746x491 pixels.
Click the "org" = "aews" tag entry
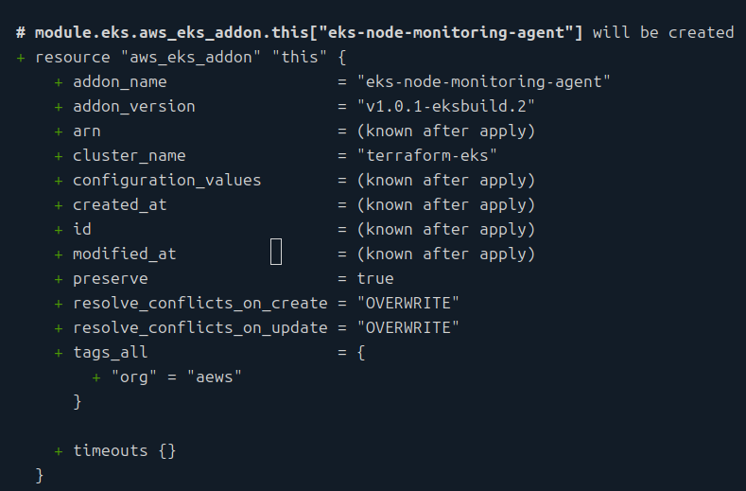[176, 377]
